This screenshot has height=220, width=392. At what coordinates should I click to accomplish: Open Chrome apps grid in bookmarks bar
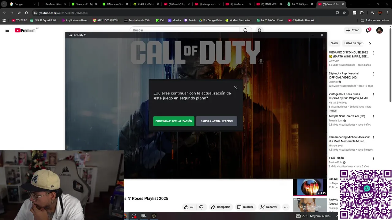pyautogui.click(x=4, y=20)
